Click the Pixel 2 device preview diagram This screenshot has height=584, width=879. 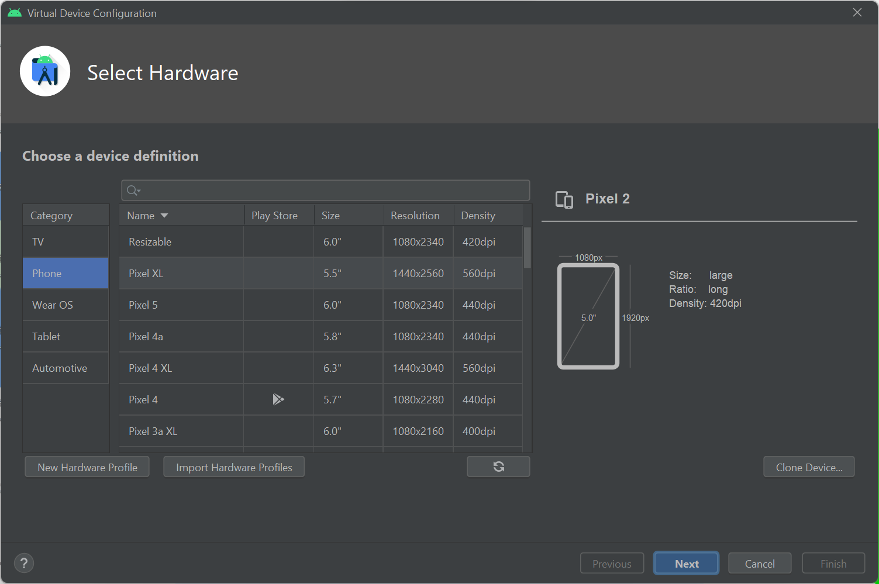pos(588,316)
